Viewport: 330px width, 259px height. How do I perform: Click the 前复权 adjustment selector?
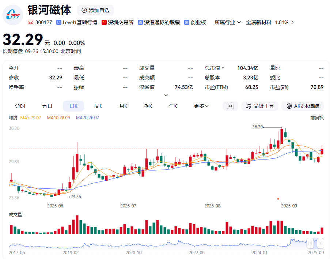tap(317, 117)
